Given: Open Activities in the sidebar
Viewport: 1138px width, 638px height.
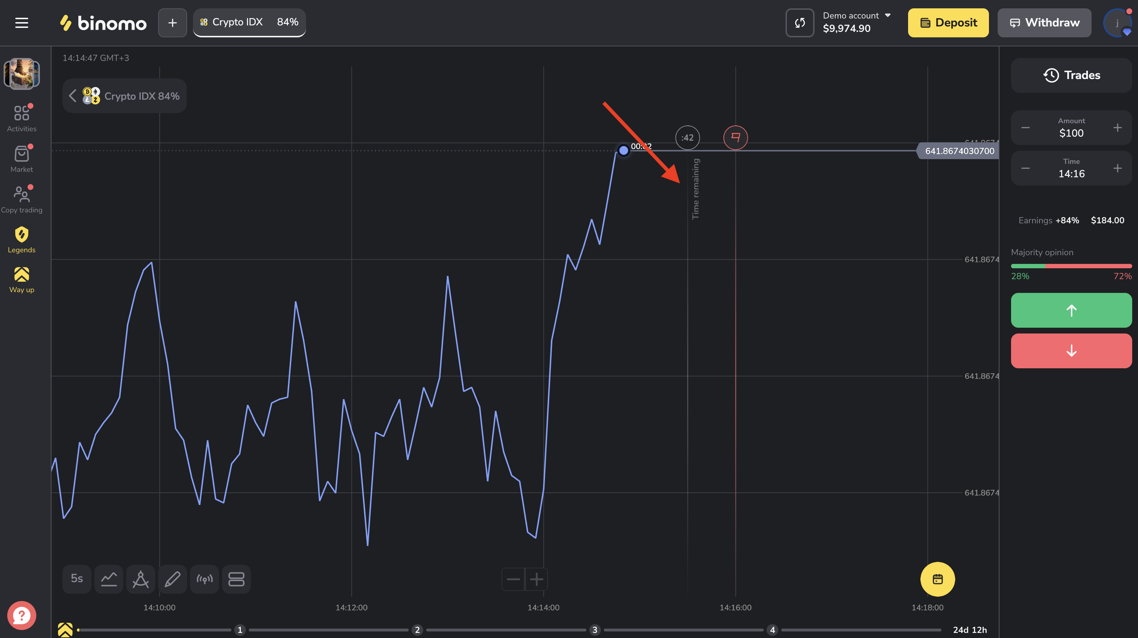Looking at the screenshot, I should [22, 118].
